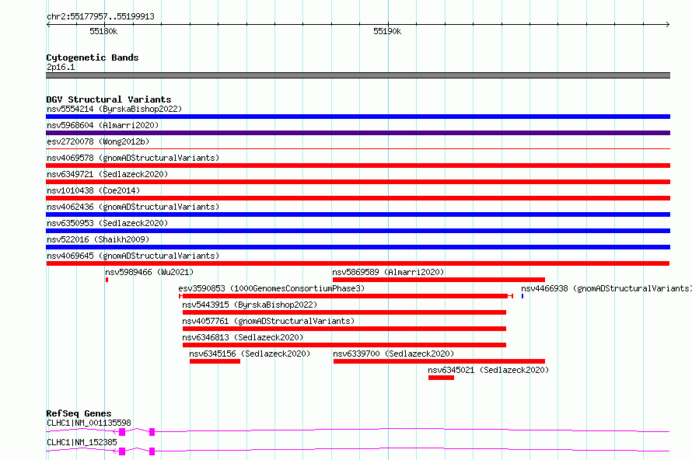Click the second magenta exon of CLHC1|NM_001135598
The width and height of the screenshot is (692, 460).
click(x=152, y=432)
